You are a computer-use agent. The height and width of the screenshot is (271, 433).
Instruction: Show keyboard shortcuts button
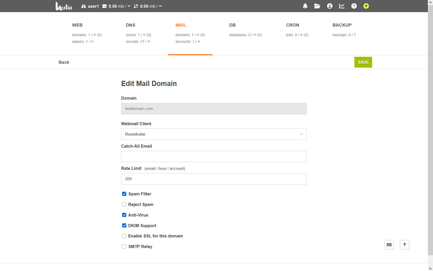(389, 245)
